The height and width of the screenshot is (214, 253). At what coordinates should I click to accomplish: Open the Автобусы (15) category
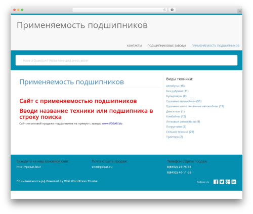tap(176, 86)
